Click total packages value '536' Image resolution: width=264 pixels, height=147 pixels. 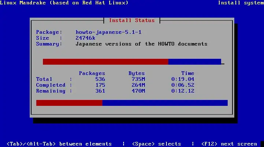point(100,79)
